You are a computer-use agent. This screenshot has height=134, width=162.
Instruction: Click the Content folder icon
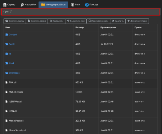(x=7, y=35)
